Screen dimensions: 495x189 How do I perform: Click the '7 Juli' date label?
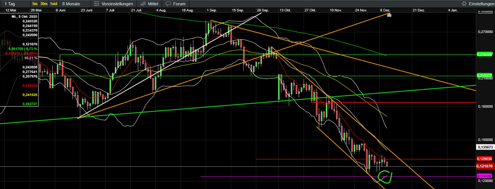tap(110, 10)
